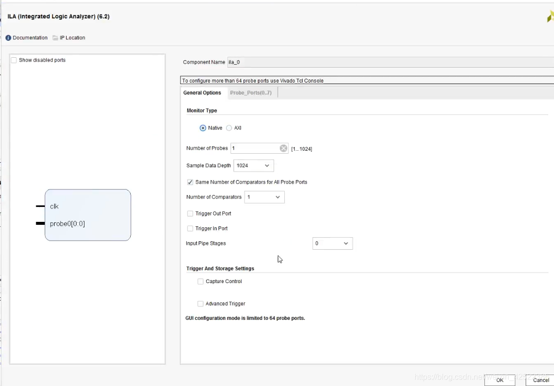Click the GUI configuration mode limitation note
Image resolution: width=554 pixels, height=386 pixels.
[x=245, y=318]
